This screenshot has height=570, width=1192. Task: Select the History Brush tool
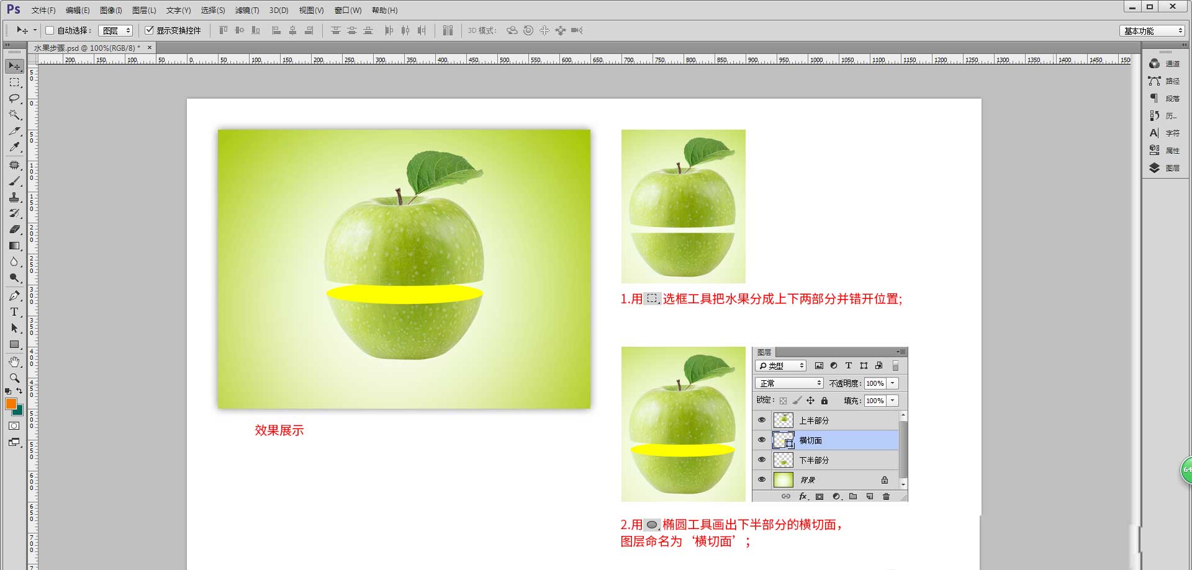pos(14,213)
